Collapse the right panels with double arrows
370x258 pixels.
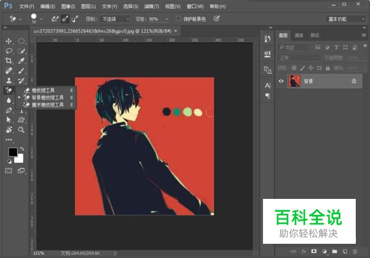point(364,28)
